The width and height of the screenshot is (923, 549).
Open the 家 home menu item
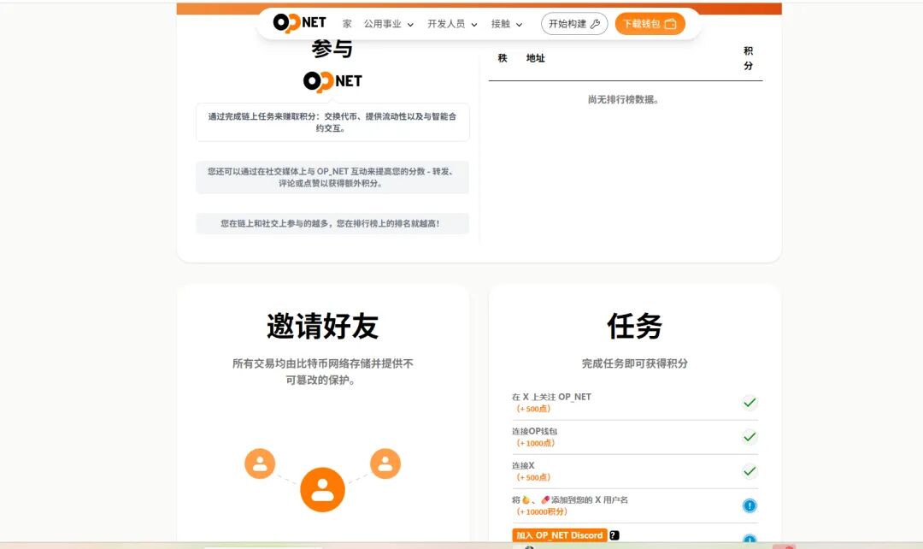coord(347,24)
